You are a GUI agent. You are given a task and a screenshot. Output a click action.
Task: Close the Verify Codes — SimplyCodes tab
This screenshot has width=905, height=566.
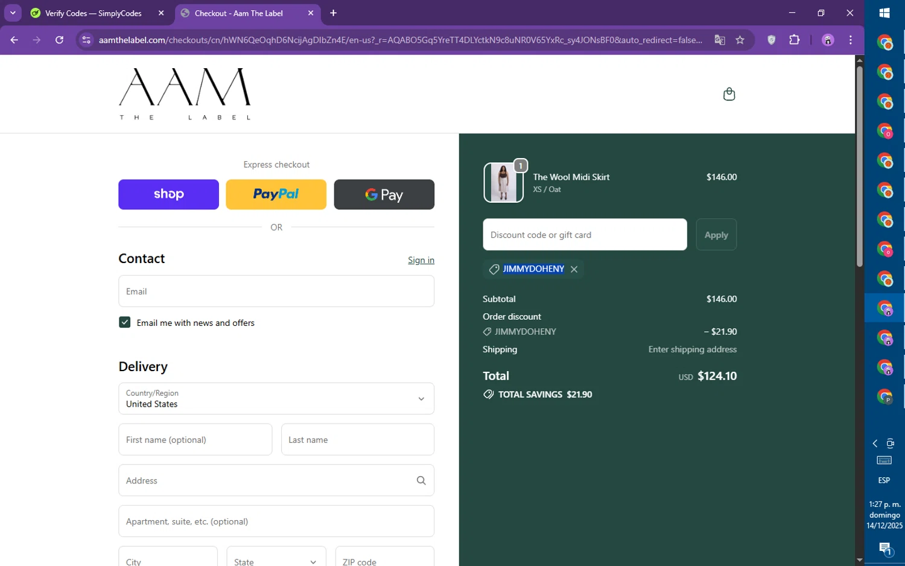[161, 13]
